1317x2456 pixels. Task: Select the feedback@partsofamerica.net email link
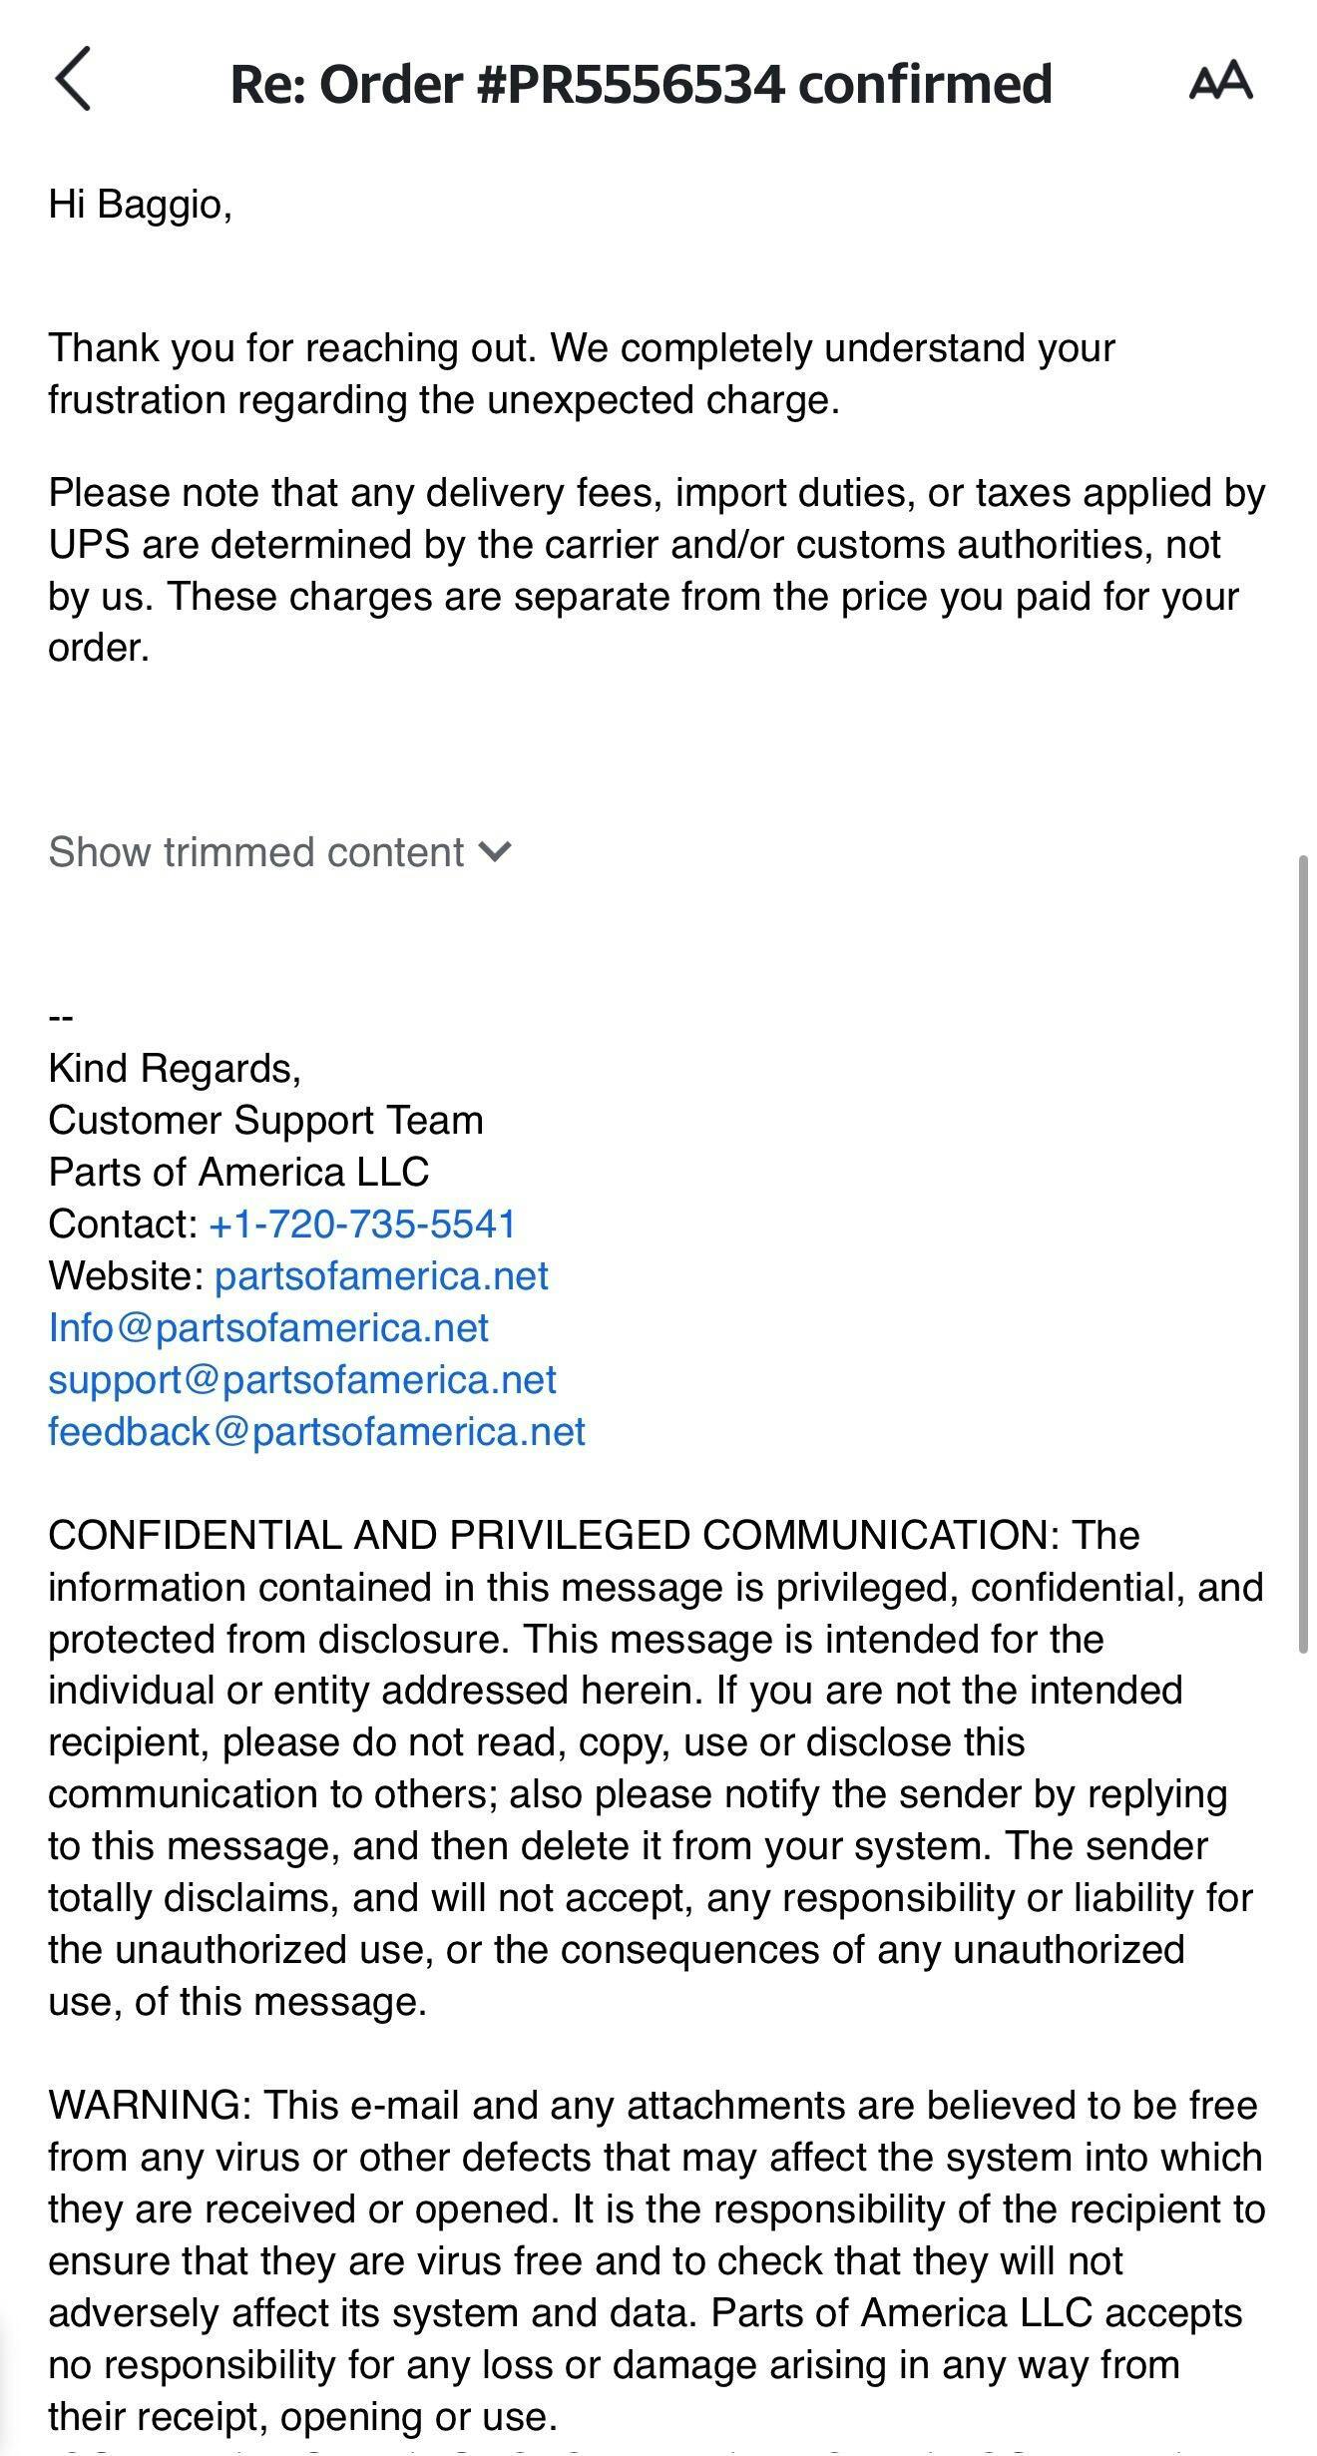click(x=316, y=1432)
